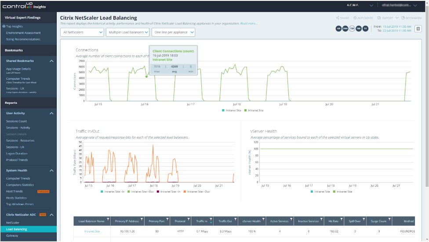Screen dimensions: 429x242
Task: Open the user account dropdown arrow
Action: tap(415, 5)
